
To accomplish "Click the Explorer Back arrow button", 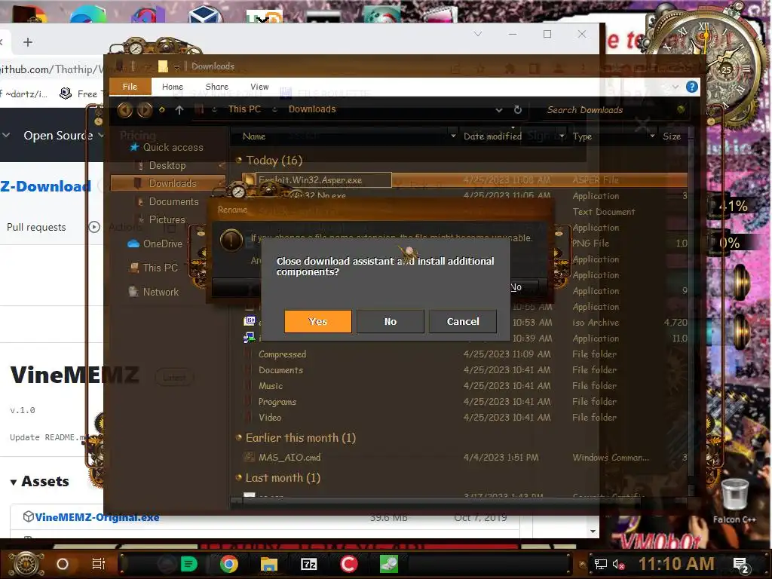I will [x=124, y=110].
